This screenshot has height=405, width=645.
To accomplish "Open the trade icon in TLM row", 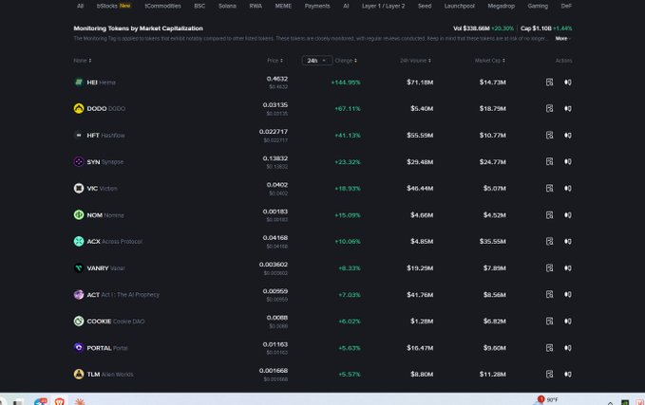I will 568,374.
